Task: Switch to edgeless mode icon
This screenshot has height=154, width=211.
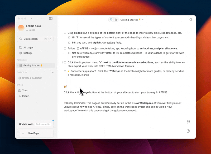Action: tap(116, 20)
